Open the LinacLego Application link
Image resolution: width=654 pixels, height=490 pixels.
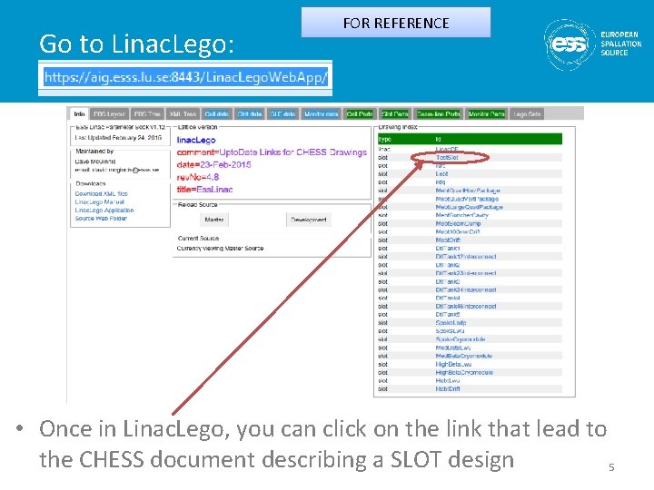click(104, 211)
